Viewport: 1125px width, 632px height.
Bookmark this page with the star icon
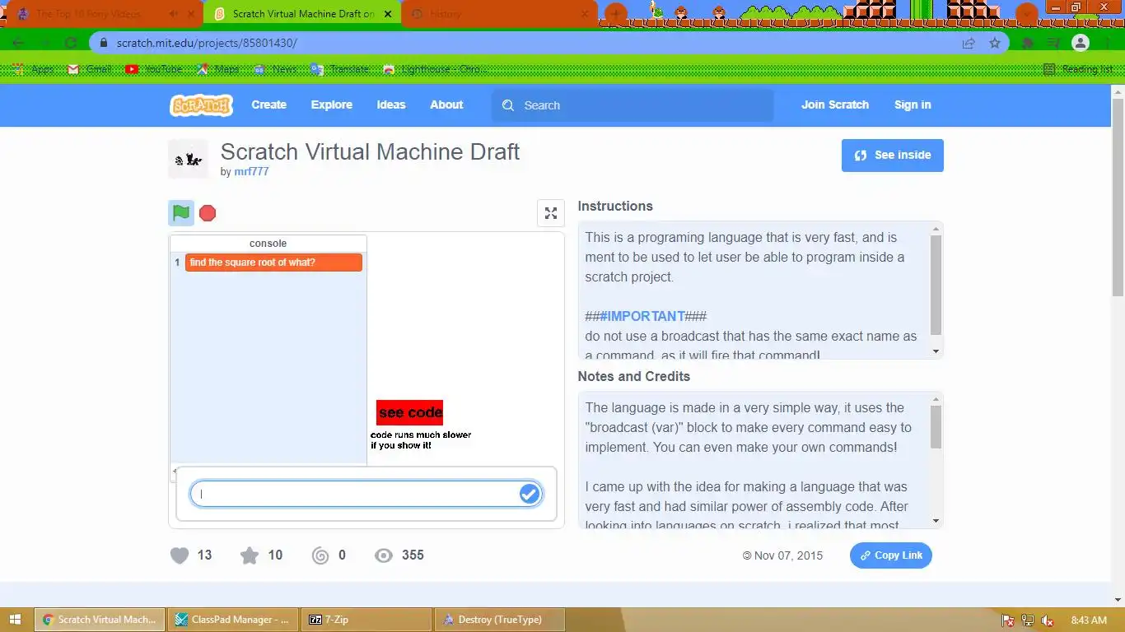[995, 43]
